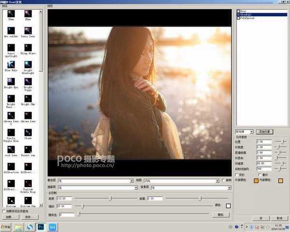Select the Desert Sun preset icon
This screenshot has height=232, width=290.
(x=28, y=148)
